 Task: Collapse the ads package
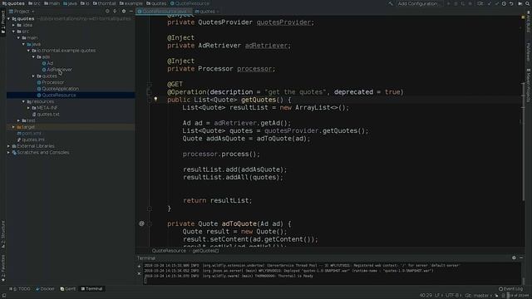(33, 57)
